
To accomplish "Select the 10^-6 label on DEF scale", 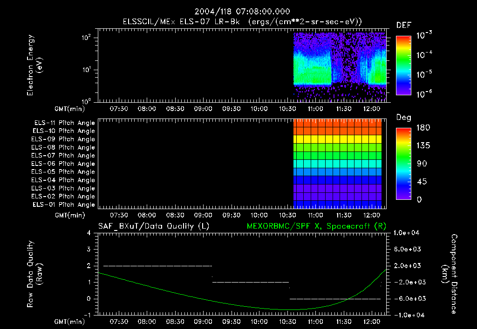I will (424, 94).
